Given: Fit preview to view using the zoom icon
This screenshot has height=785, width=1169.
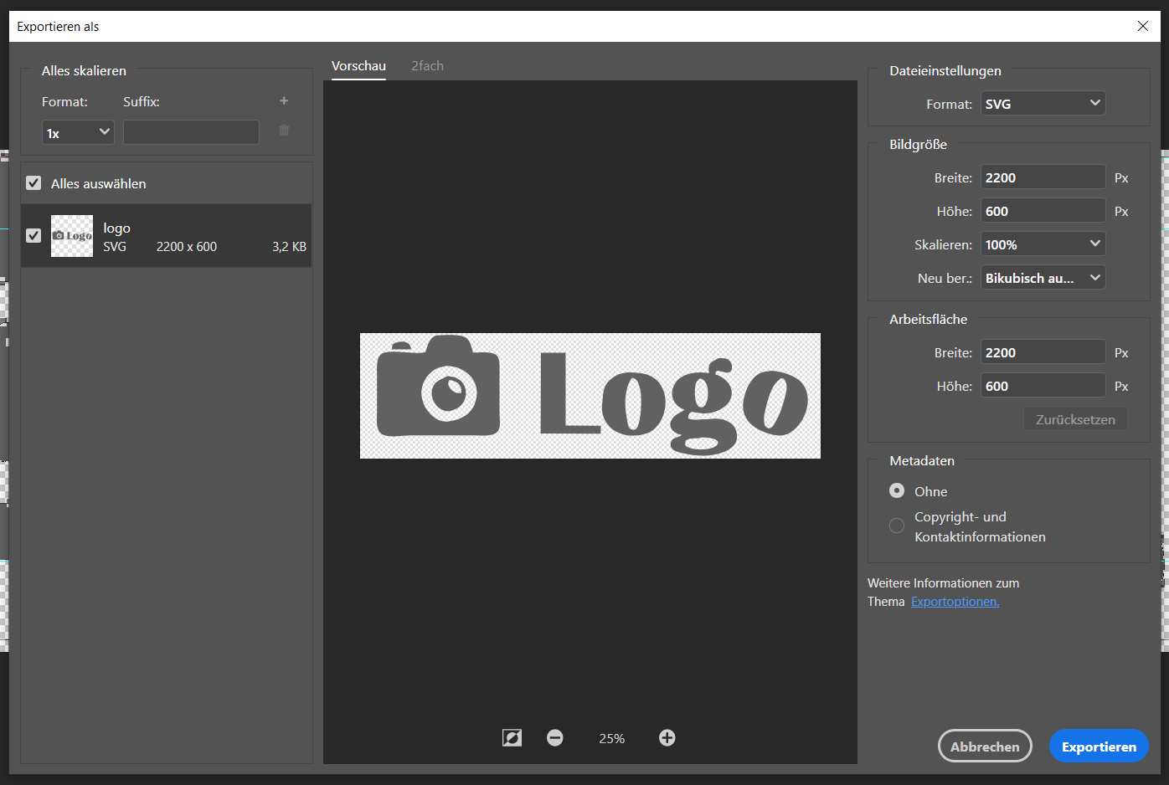Looking at the screenshot, I should pyautogui.click(x=512, y=737).
